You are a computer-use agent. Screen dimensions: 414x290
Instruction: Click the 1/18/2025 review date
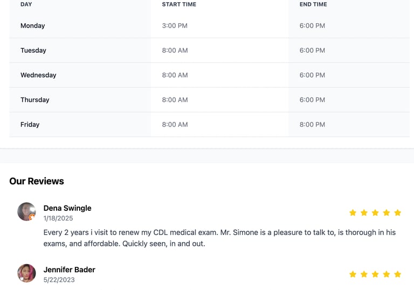[58, 218]
